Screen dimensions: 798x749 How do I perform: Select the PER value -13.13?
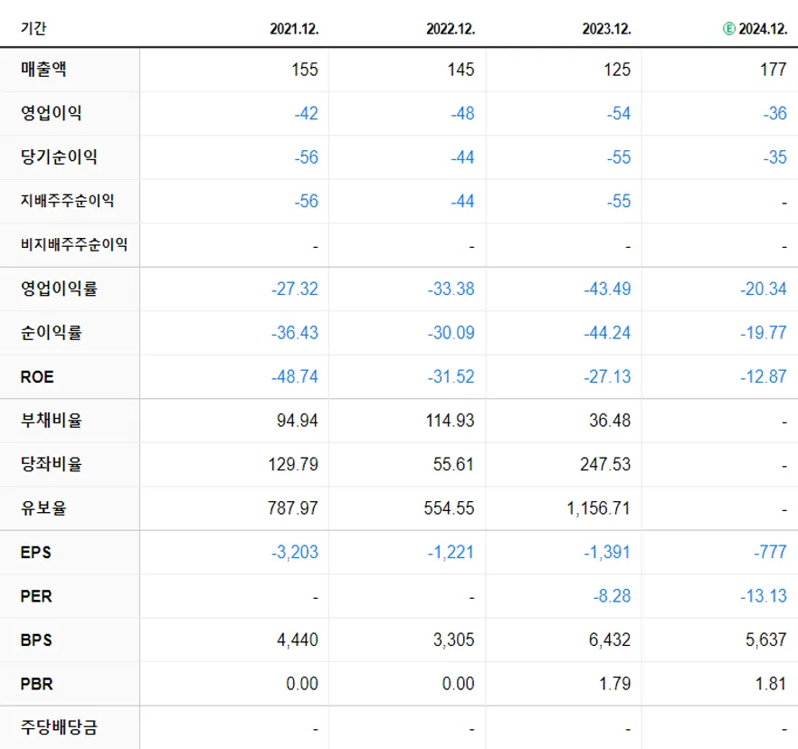[764, 596]
